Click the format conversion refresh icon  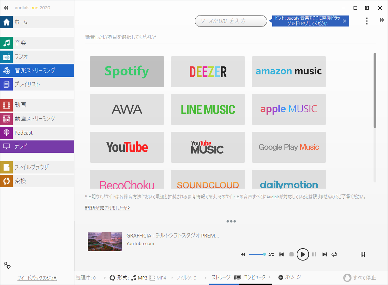point(112,278)
